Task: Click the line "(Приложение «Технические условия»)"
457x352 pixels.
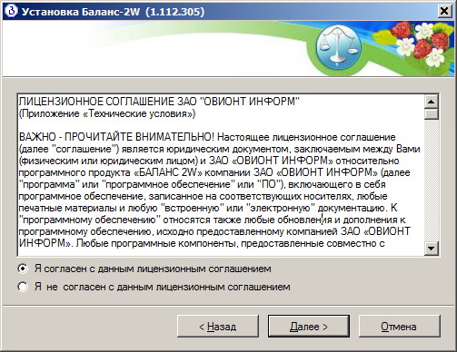Action: (x=107, y=113)
